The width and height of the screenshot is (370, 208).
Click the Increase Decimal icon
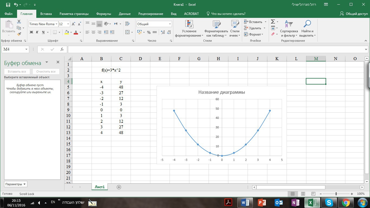(163, 32)
